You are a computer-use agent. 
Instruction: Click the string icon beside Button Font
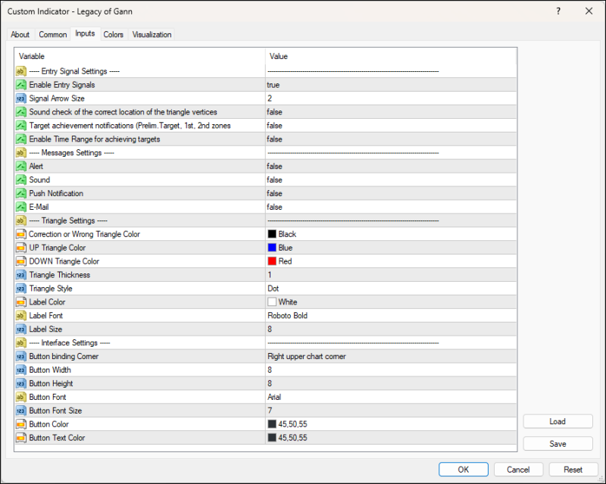tap(21, 397)
